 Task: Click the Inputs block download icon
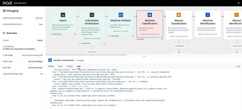tap(63, 15)
